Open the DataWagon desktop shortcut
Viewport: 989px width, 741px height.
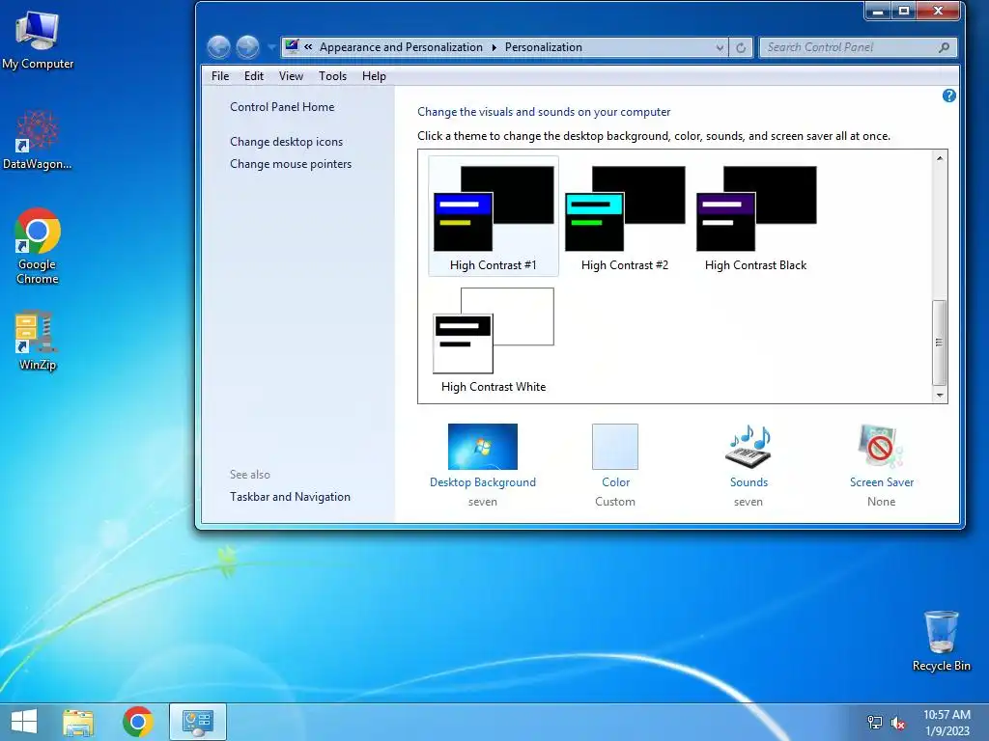[38, 140]
